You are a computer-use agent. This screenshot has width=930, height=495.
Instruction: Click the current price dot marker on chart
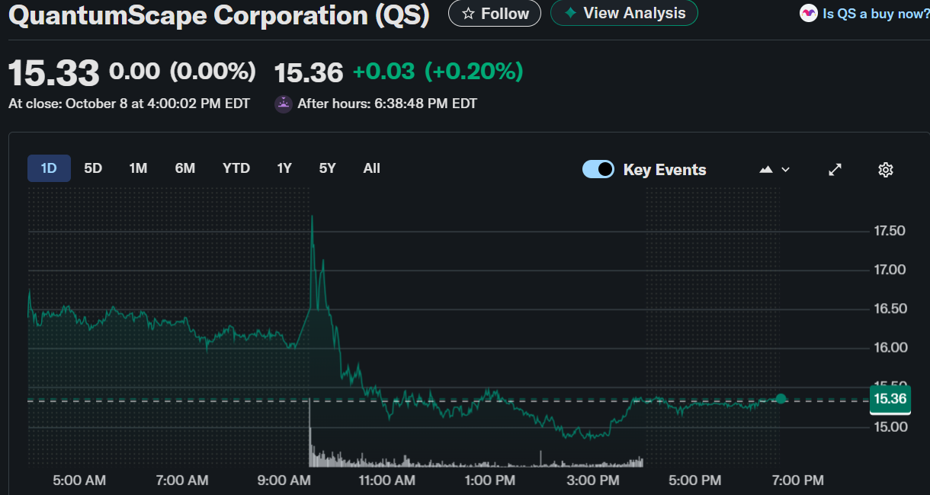pyautogui.click(x=781, y=398)
